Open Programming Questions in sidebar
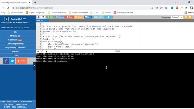 tap(15, 48)
